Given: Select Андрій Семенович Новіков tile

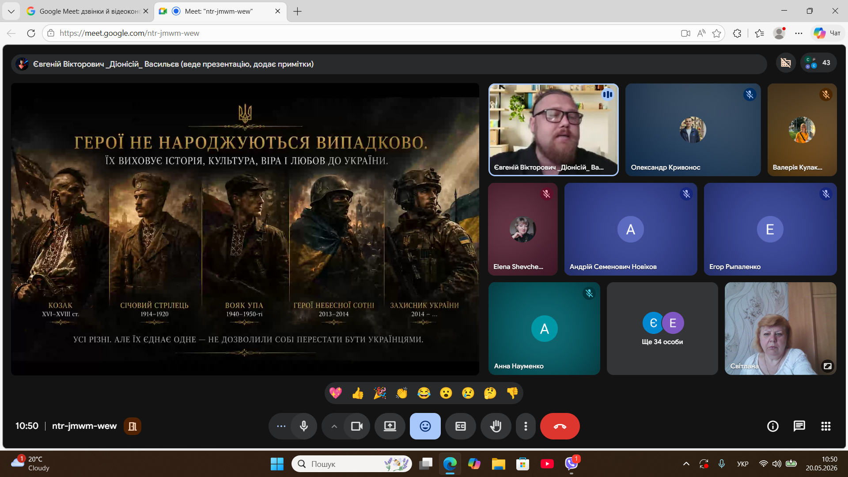Looking at the screenshot, I should point(631,229).
